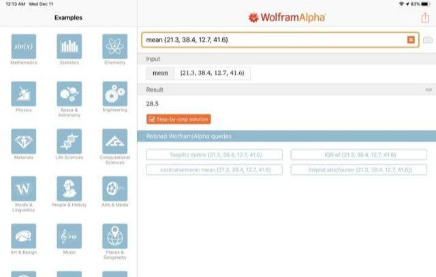Image resolution: width=436 pixels, height=277 pixels.
Task: Run the IQR related query
Action: click(359, 154)
